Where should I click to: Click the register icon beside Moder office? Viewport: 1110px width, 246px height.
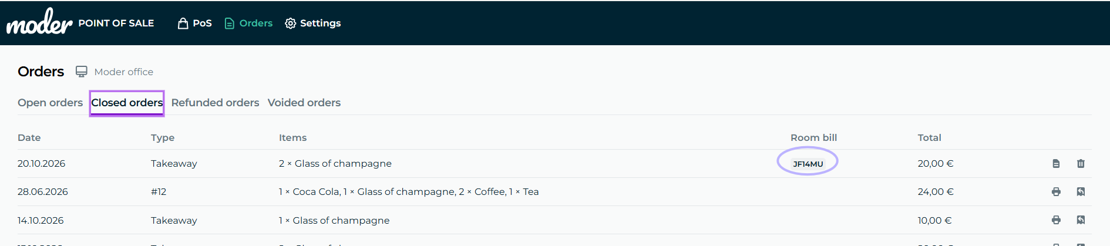click(x=82, y=72)
